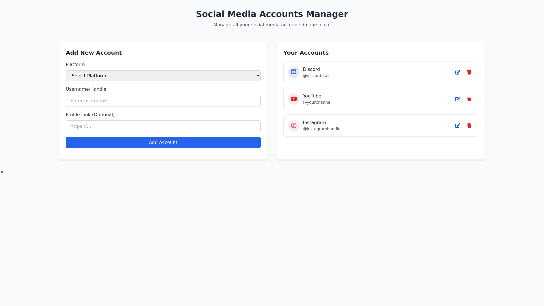Delete the YouTube account
Screen dimensions: 544x306
[469, 99]
